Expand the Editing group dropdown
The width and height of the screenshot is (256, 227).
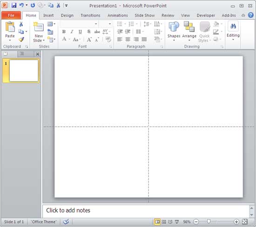tap(233, 40)
